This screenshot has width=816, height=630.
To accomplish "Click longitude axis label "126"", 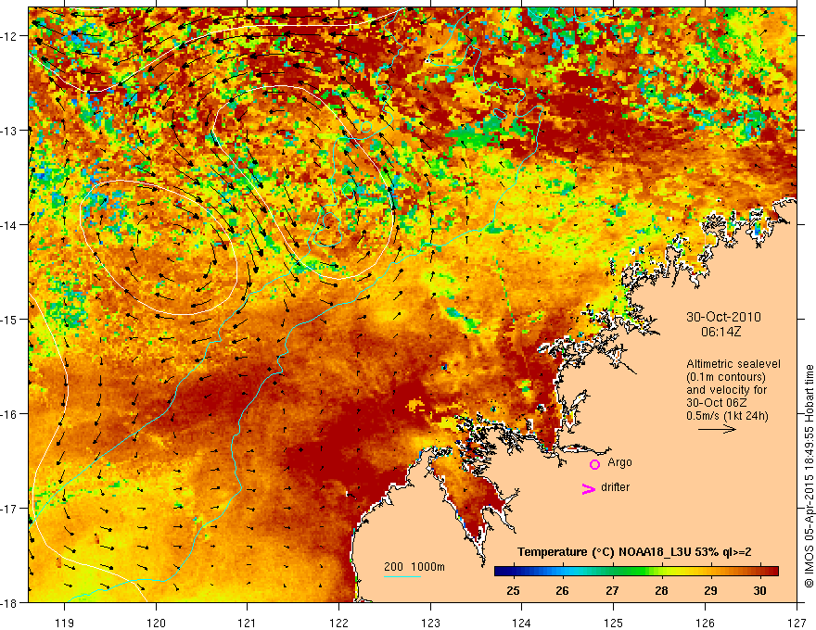I will pos(705,623).
